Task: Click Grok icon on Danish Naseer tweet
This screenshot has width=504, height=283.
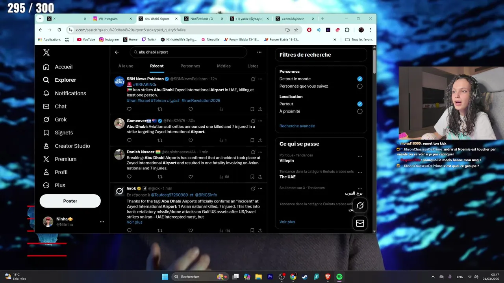Action: pyautogui.click(x=253, y=152)
